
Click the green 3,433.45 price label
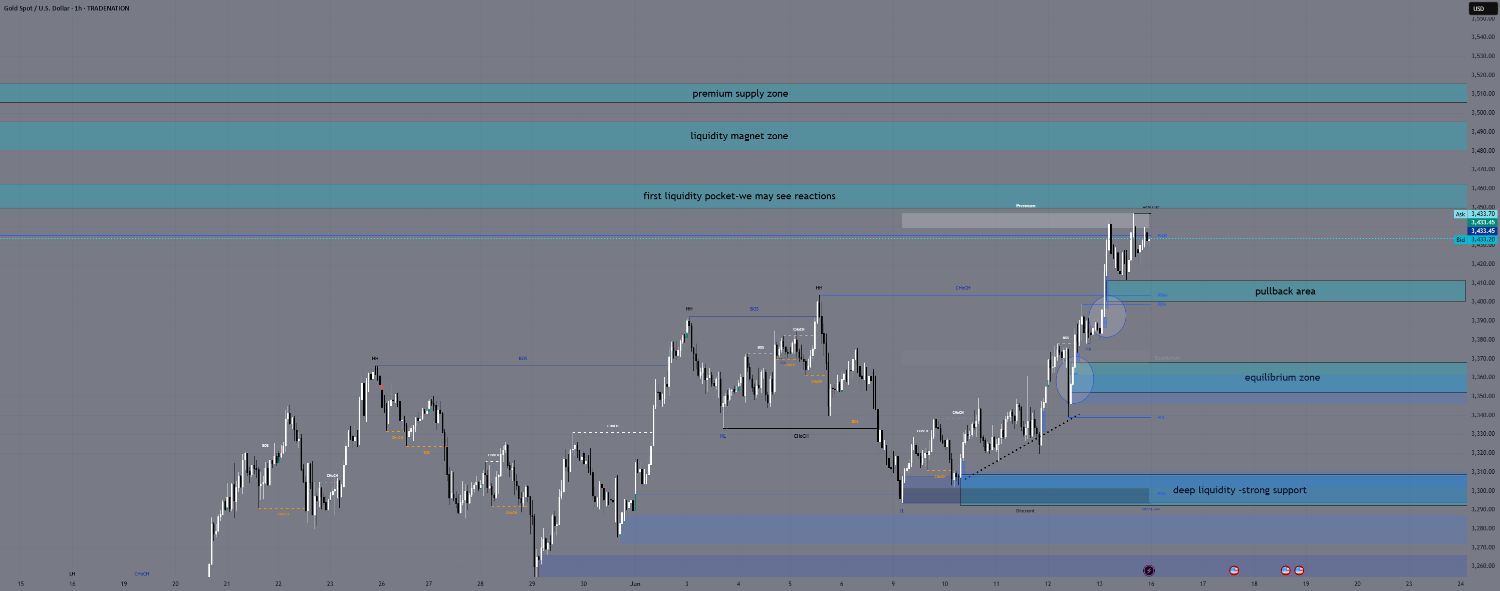(x=1482, y=222)
